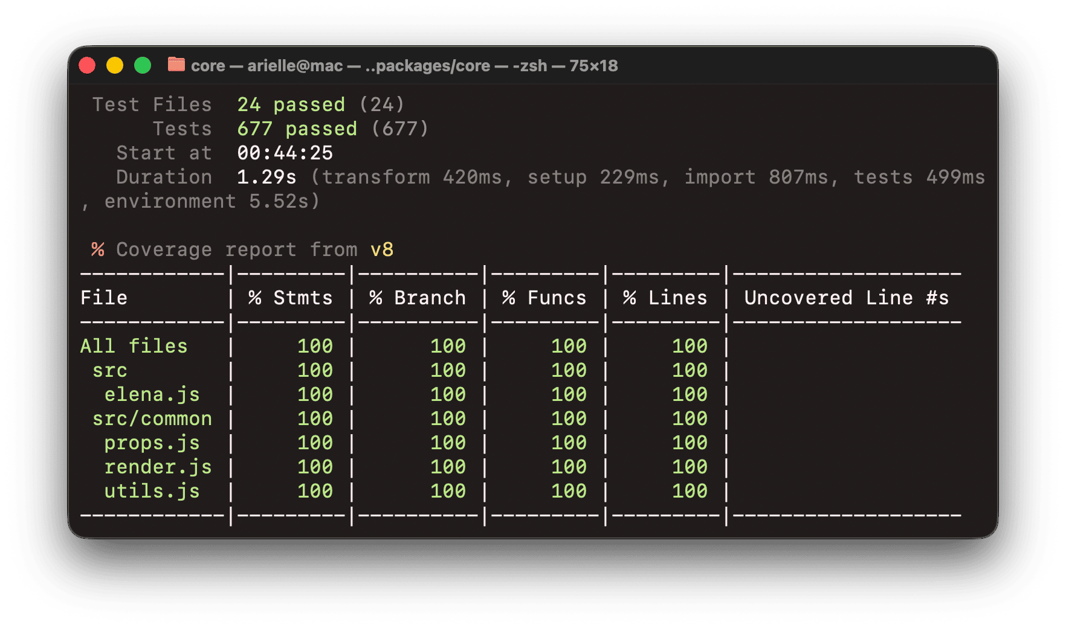Click the folder icon in the title bar
This screenshot has height=628, width=1066.
pos(176,65)
